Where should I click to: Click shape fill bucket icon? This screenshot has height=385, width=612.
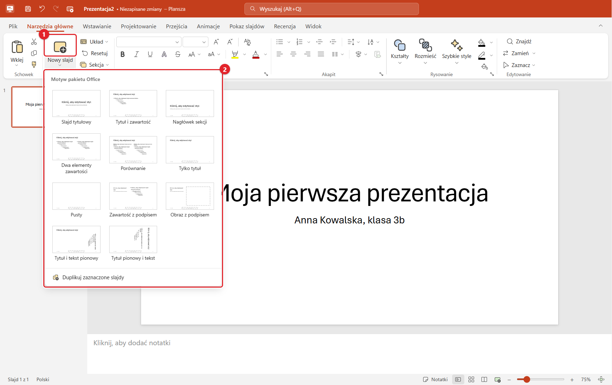482,43
